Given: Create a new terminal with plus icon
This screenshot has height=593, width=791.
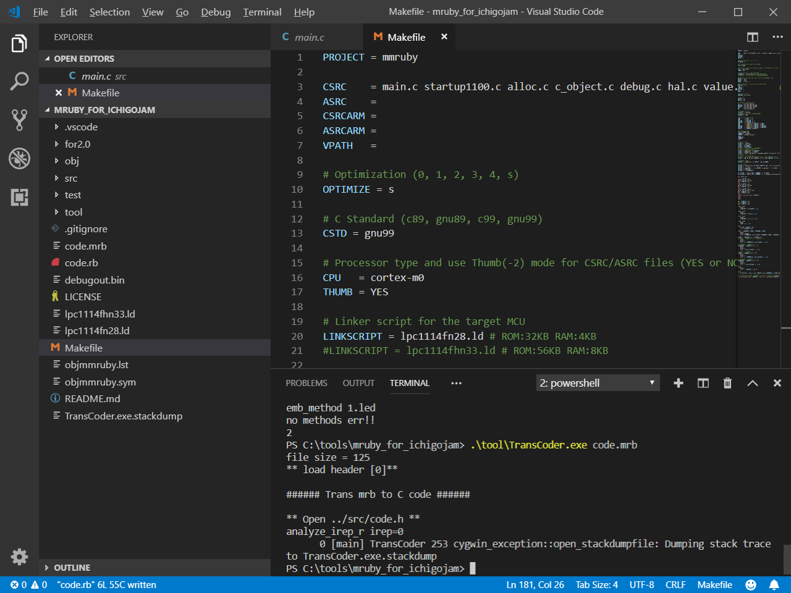Looking at the screenshot, I should [678, 383].
